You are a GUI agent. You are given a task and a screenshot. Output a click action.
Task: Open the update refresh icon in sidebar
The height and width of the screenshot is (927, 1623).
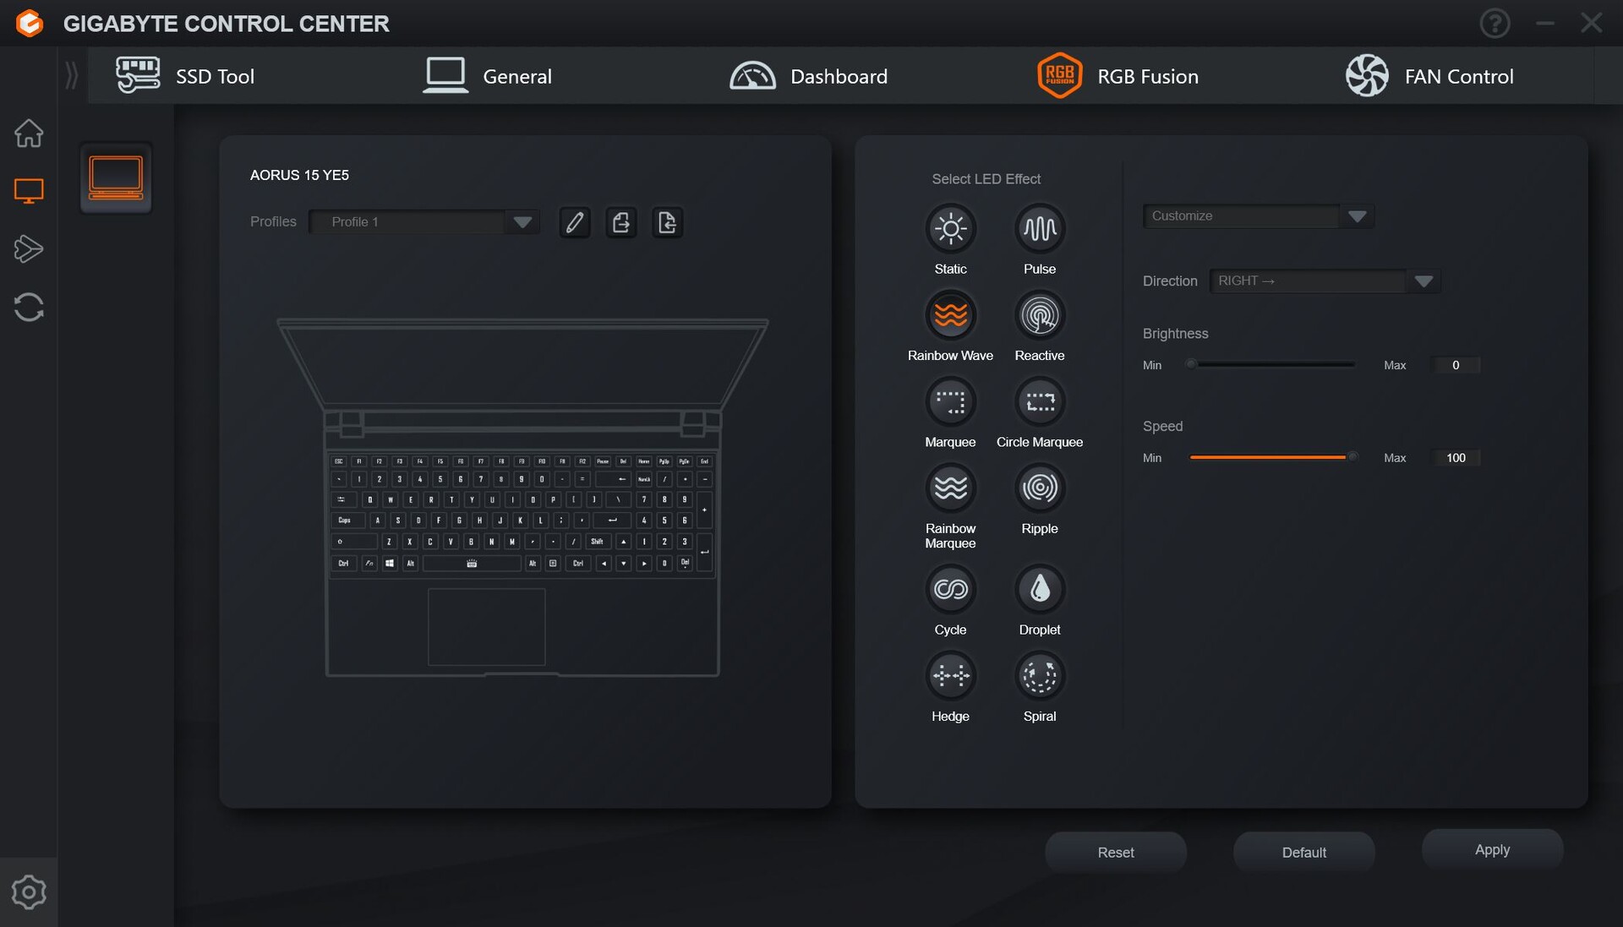(29, 307)
